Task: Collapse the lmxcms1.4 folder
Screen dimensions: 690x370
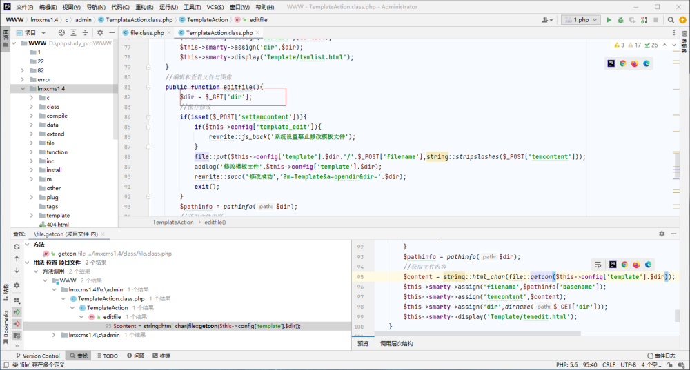Action: (x=23, y=88)
